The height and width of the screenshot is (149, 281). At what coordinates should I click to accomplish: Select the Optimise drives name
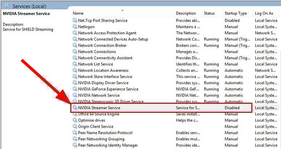pos(92,120)
